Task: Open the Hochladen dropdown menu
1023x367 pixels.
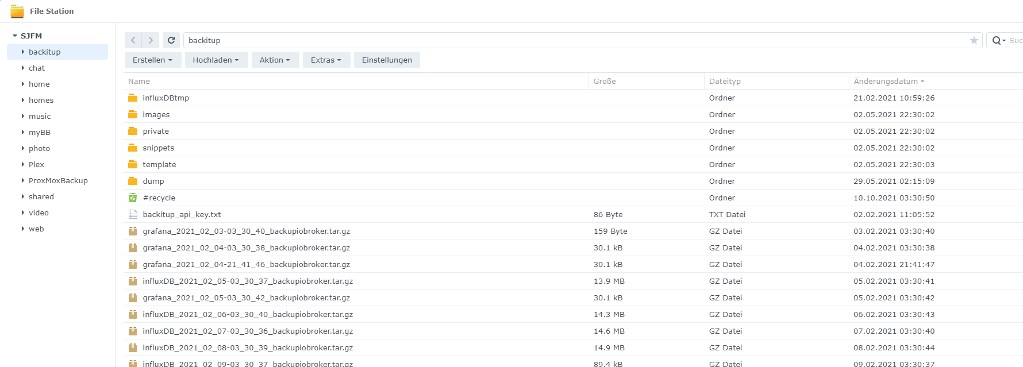Action: pyautogui.click(x=216, y=60)
